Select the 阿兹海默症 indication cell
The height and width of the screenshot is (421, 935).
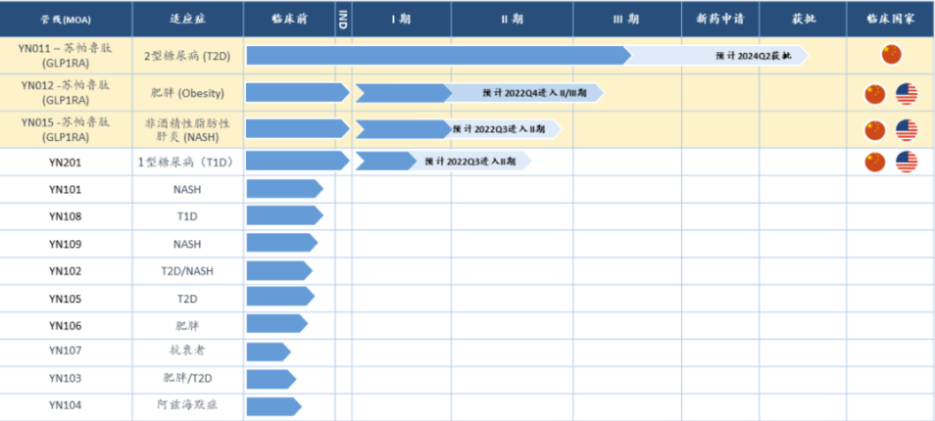point(188,405)
